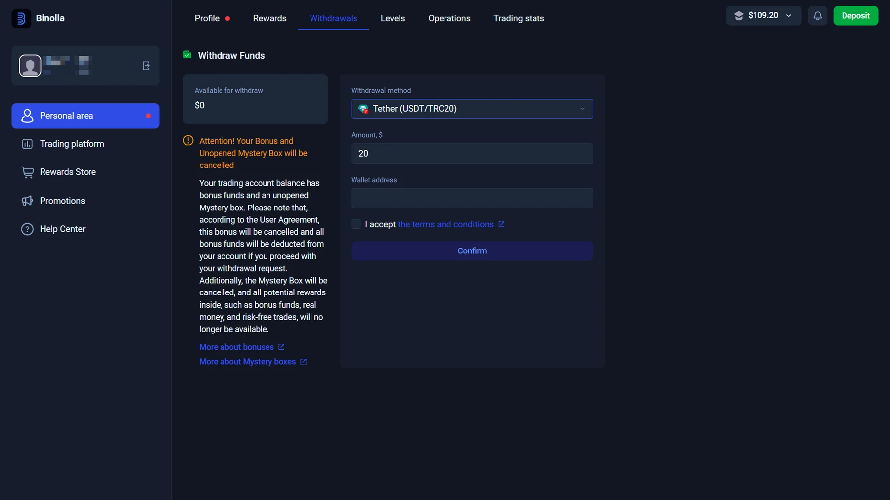View the Trading stats tab
890x500 pixels.
pyautogui.click(x=519, y=18)
